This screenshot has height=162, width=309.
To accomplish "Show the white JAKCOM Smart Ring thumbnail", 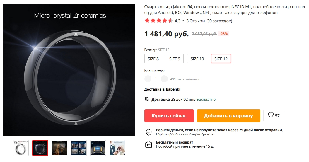I will pyautogui.click(x=21, y=148).
